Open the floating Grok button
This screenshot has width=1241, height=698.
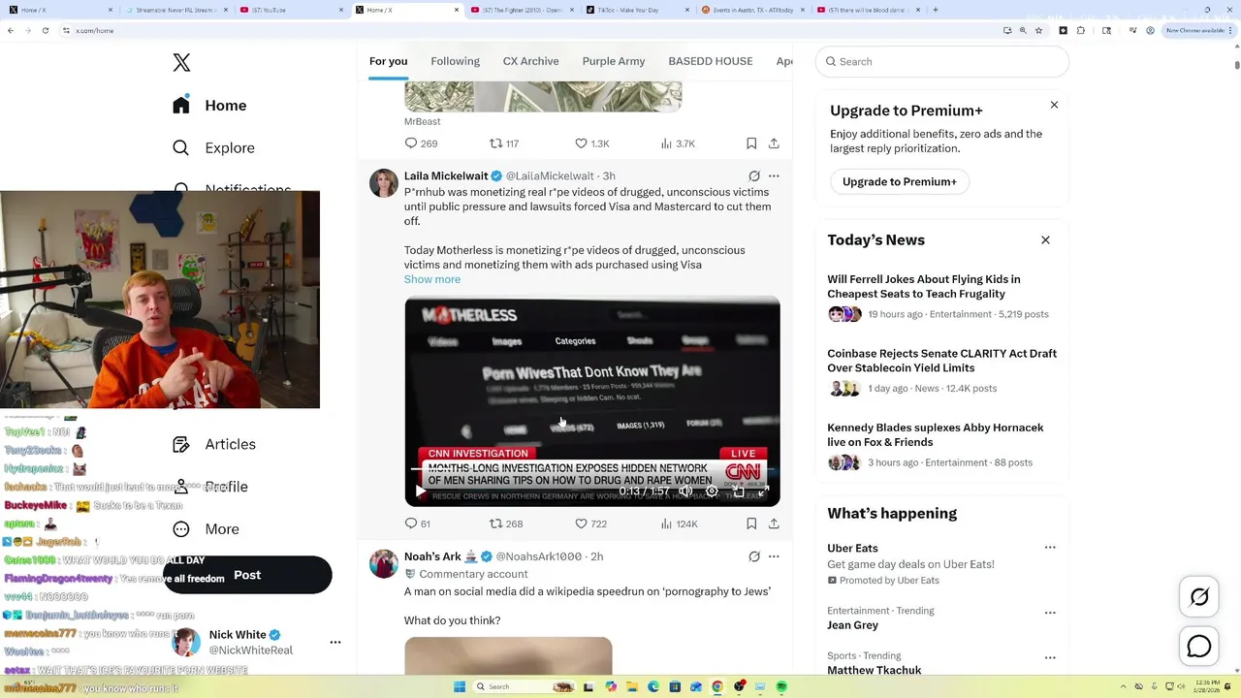(x=1199, y=597)
